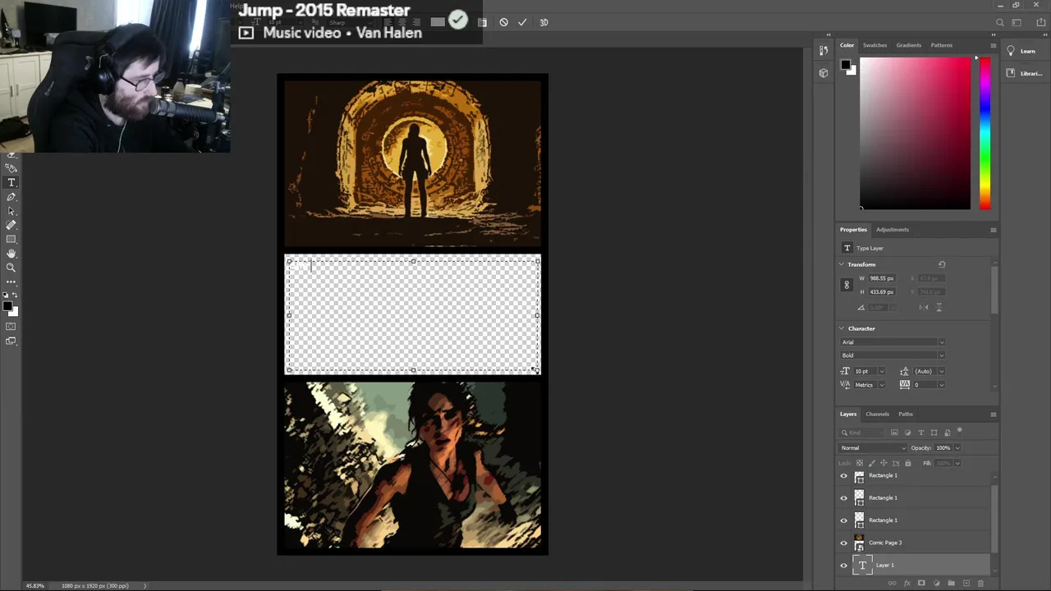Switch to the Gradients tab

(908, 45)
